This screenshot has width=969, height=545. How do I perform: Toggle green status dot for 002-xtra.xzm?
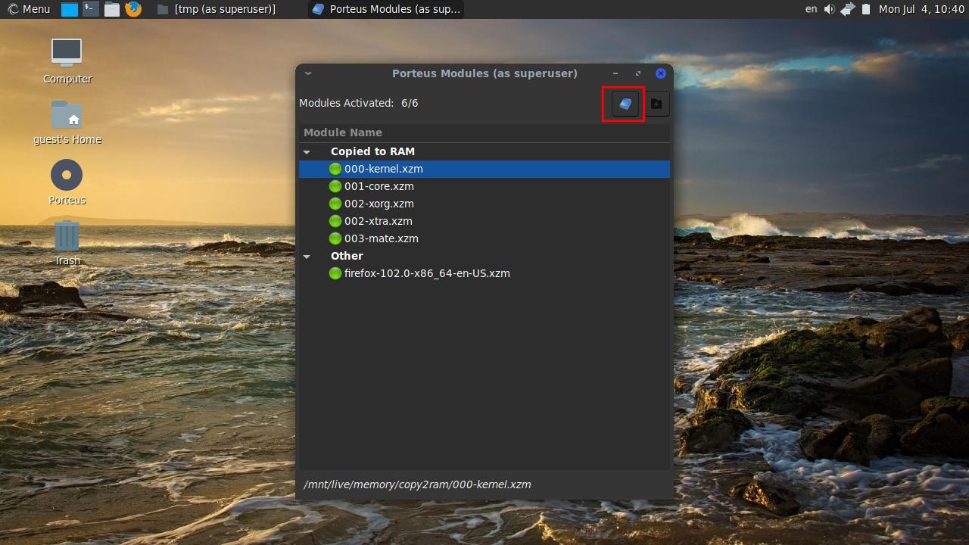pyautogui.click(x=335, y=221)
